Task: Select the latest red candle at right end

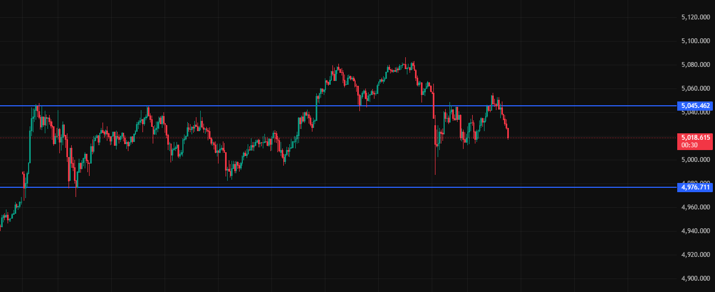Action: pyautogui.click(x=508, y=133)
